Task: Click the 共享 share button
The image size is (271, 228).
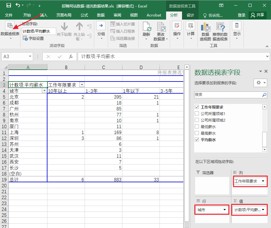Action: coord(258,15)
